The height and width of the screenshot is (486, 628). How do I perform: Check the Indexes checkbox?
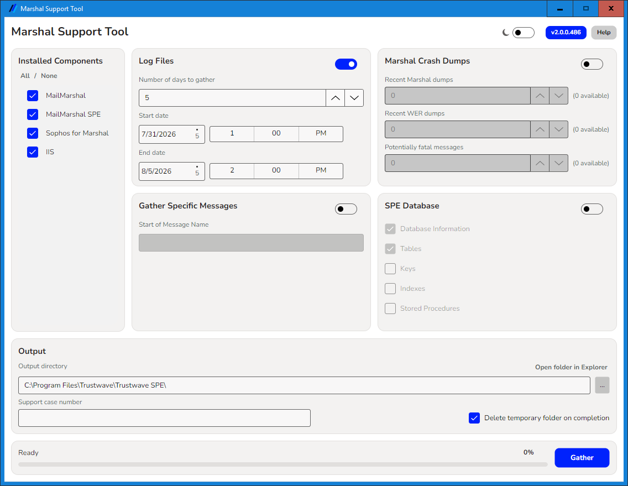click(x=390, y=289)
